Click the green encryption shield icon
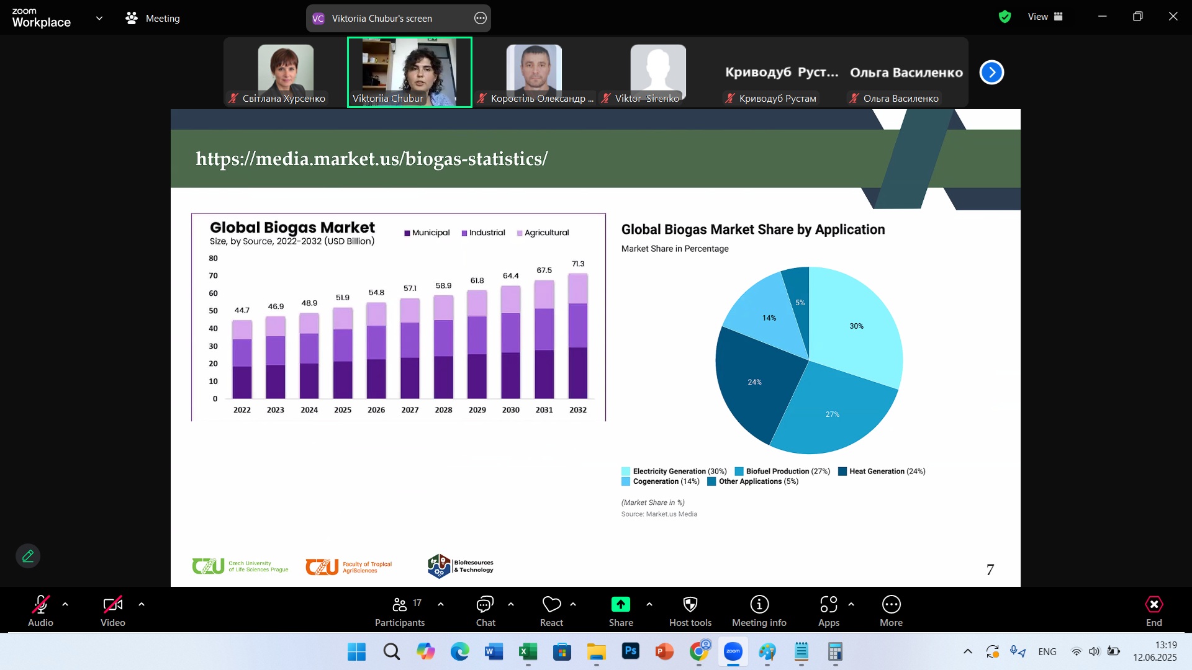1192x670 pixels. pos(1005,17)
